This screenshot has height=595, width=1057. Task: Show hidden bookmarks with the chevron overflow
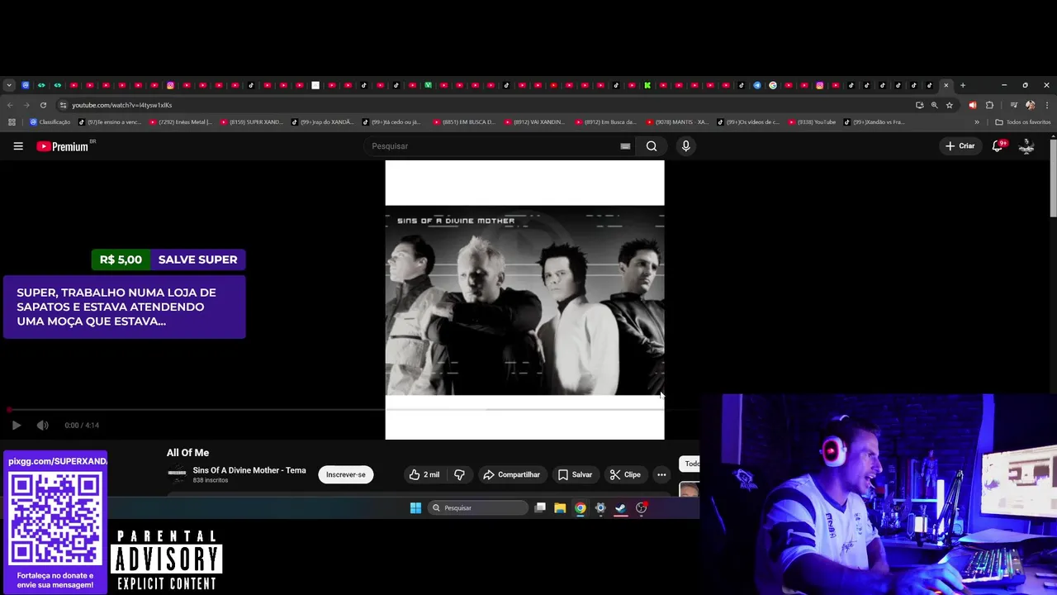977,122
